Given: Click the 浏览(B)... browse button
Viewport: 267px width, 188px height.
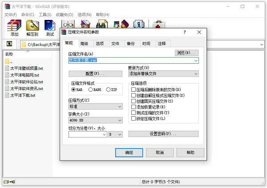Looking at the screenshot, I should pos(186,53).
